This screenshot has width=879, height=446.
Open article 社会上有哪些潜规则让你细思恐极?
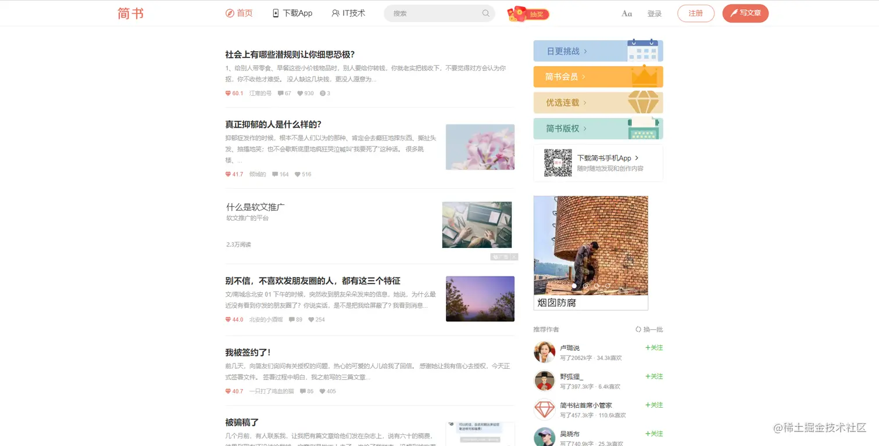290,55
